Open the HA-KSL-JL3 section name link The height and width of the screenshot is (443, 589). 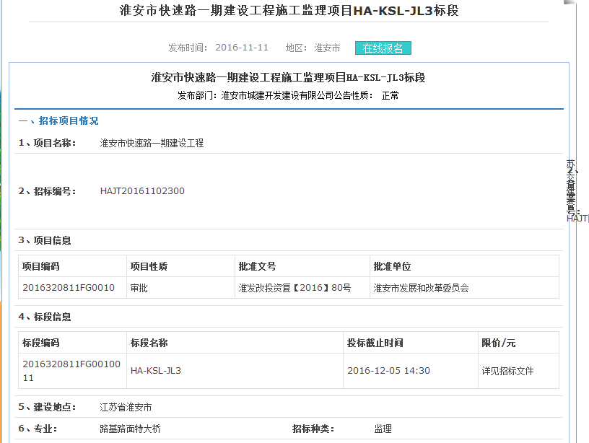pos(155,371)
